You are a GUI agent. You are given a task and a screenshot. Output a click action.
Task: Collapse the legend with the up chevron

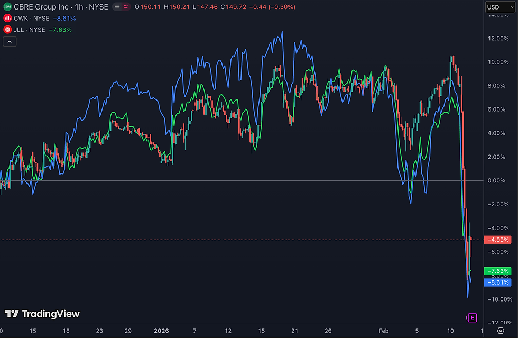click(10, 42)
